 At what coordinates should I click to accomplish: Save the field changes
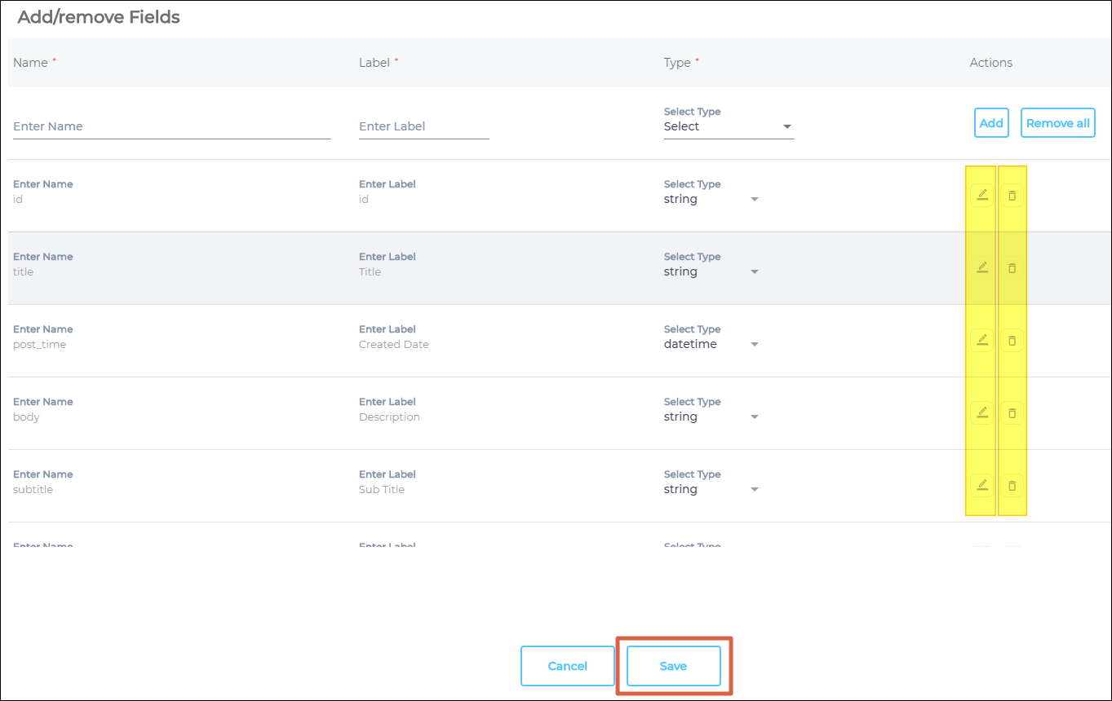point(673,666)
